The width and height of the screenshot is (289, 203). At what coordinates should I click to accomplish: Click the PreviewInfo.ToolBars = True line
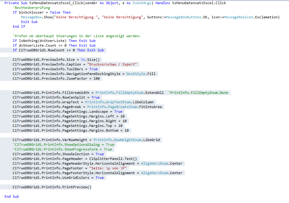(55, 69)
